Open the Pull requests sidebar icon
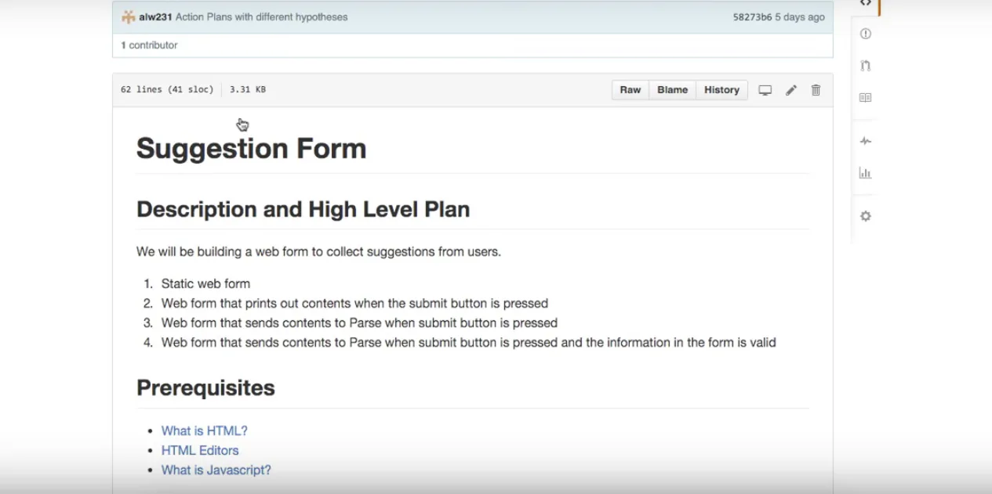The width and height of the screenshot is (992, 494). pyautogui.click(x=866, y=66)
